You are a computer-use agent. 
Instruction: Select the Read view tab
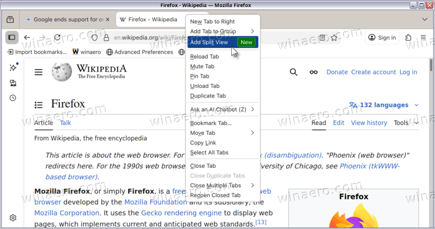click(x=318, y=123)
